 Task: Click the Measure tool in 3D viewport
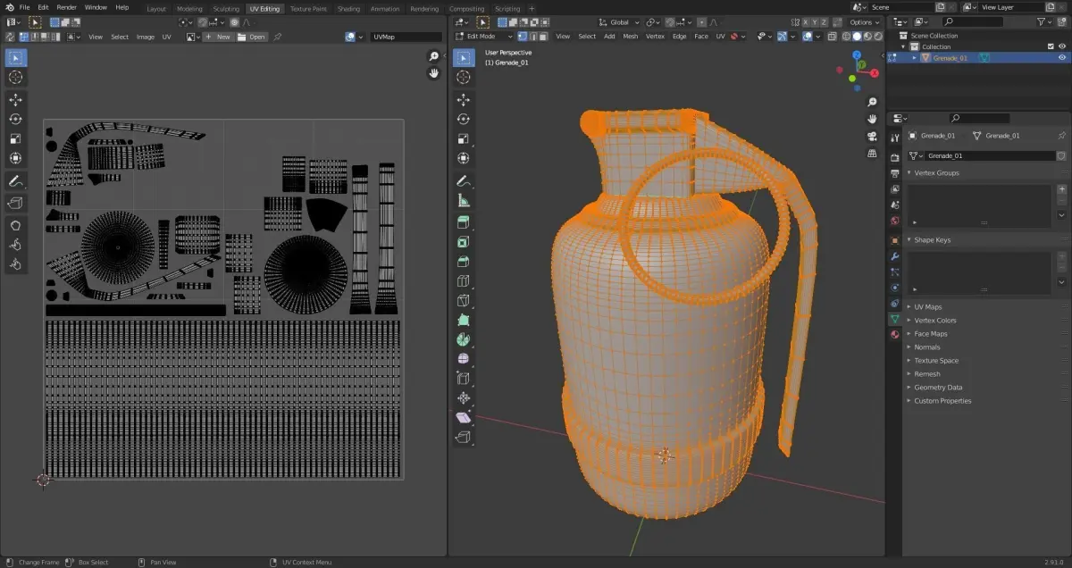(x=464, y=201)
